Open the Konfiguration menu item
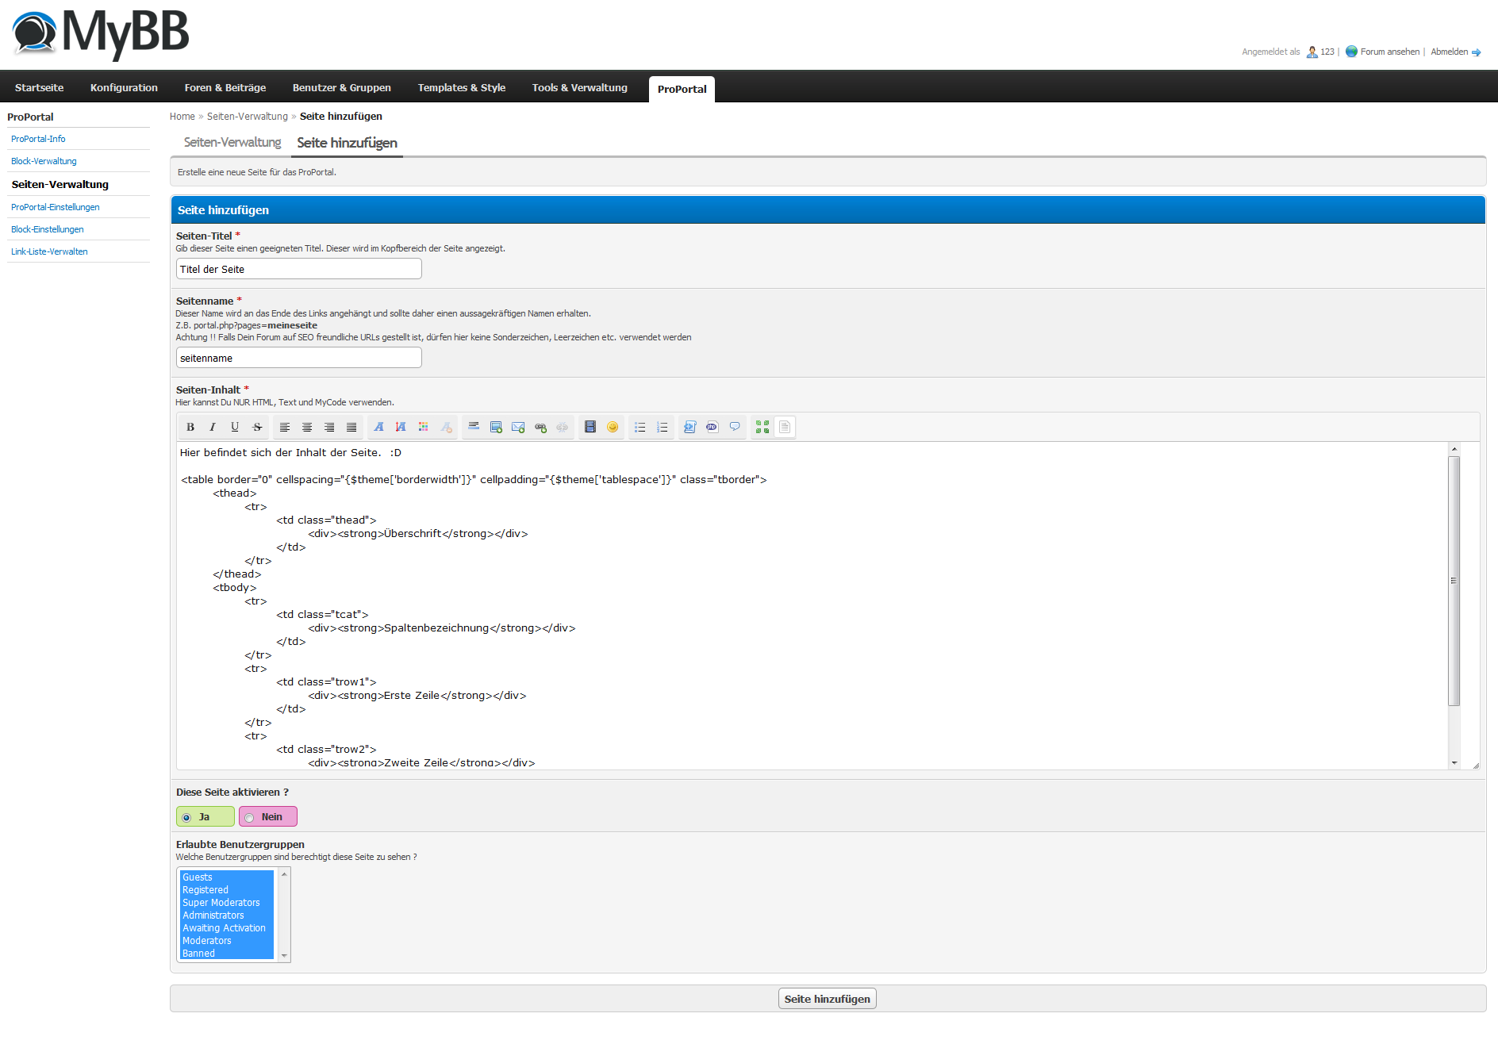 click(x=124, y=87)
